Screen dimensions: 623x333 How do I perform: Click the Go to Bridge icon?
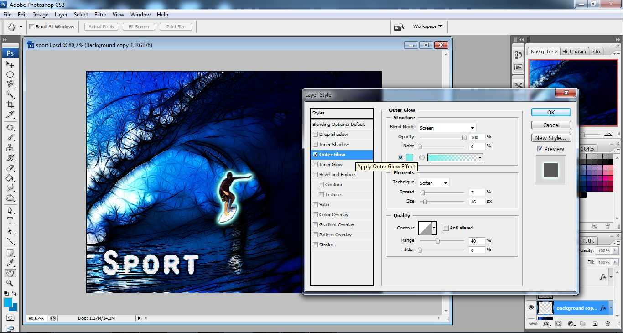pos(399,27)
